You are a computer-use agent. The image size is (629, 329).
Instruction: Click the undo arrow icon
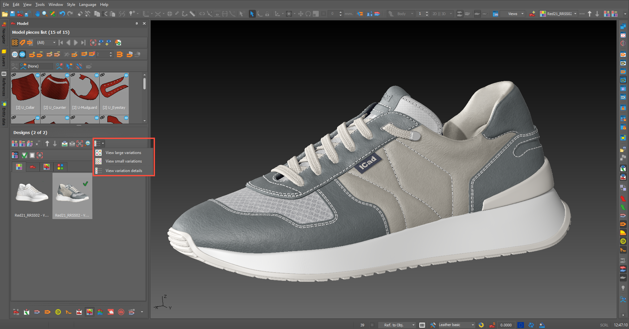[x=62, y=14]
